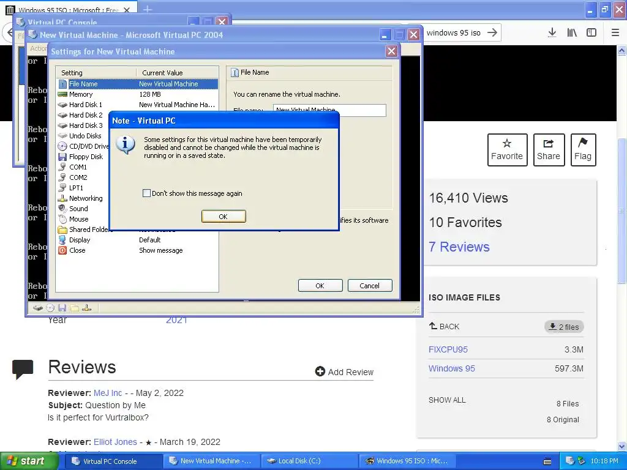Toggle the browser sidebar icon

click(x=591, y=33)
